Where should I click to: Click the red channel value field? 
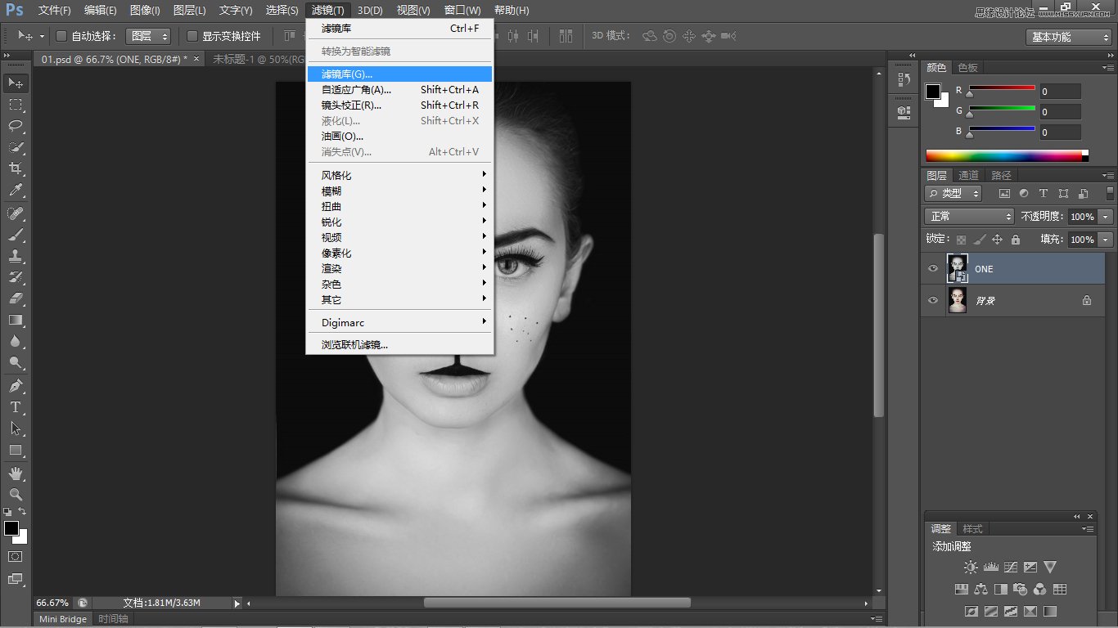pos(1060,92)
